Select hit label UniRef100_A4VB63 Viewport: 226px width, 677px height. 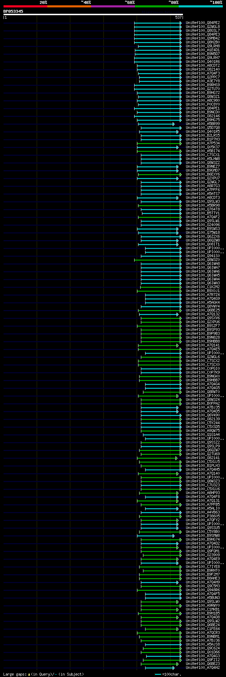[x=203, y=512]
